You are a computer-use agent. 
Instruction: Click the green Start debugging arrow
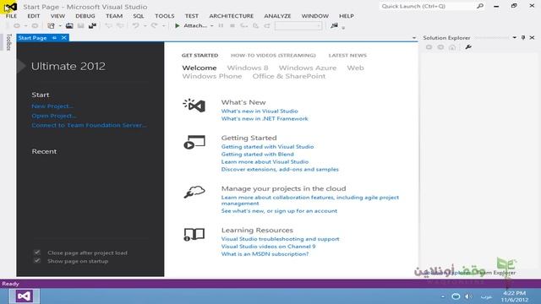(x=177, y=25)
